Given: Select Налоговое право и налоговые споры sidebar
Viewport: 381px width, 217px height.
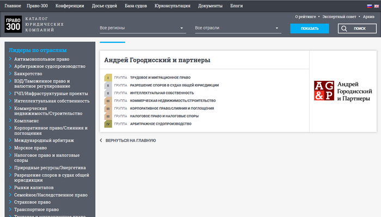Looking at the screenshot, I should 47,158.
